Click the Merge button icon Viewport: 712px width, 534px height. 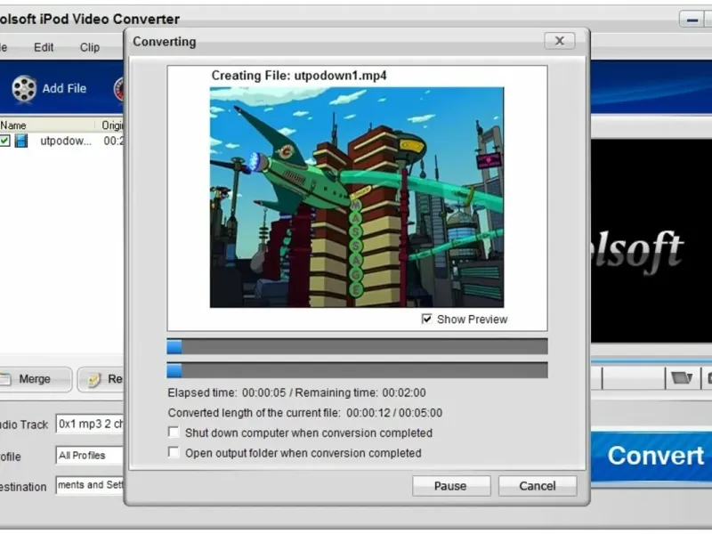[x=5, y=379]
